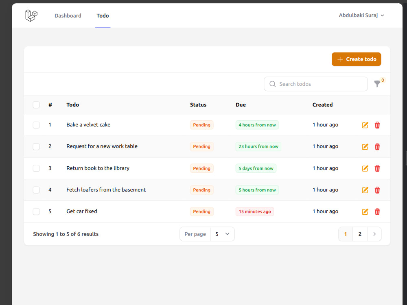The image size is (407, 305).
Task: Click the Create todo button
Action: point(356,59)
